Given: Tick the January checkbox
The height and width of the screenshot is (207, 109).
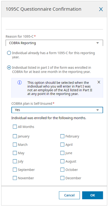Looking at the screenshot, I should (15, 136).
